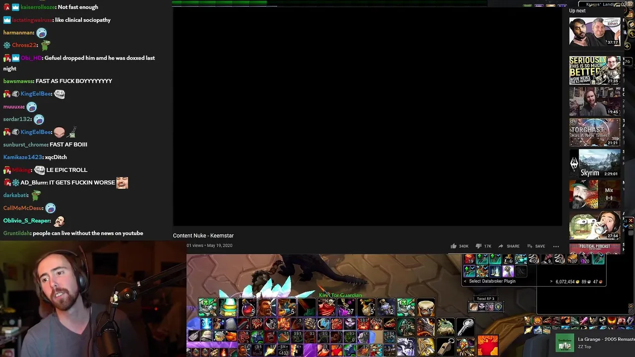Click the green armored orc icon
Screen dimensions: 635x357
(406, 327)
